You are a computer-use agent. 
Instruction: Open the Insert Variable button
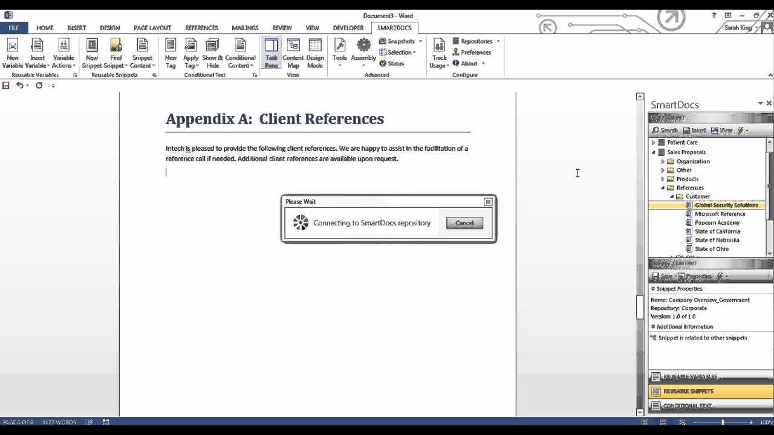click(37, 54)
